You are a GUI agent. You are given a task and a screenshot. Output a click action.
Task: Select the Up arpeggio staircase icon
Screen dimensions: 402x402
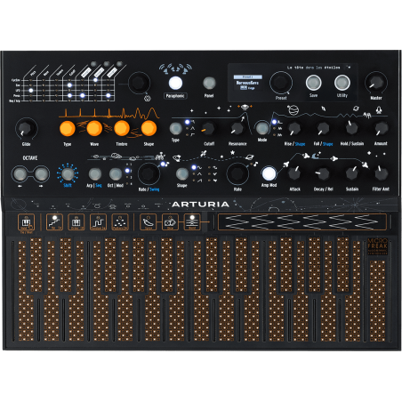[x=54, y=222]
